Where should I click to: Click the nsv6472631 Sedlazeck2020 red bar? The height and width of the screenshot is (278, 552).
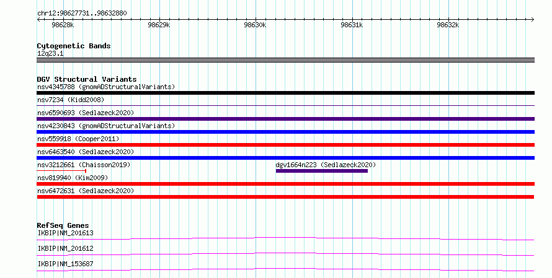click(285, 197)
